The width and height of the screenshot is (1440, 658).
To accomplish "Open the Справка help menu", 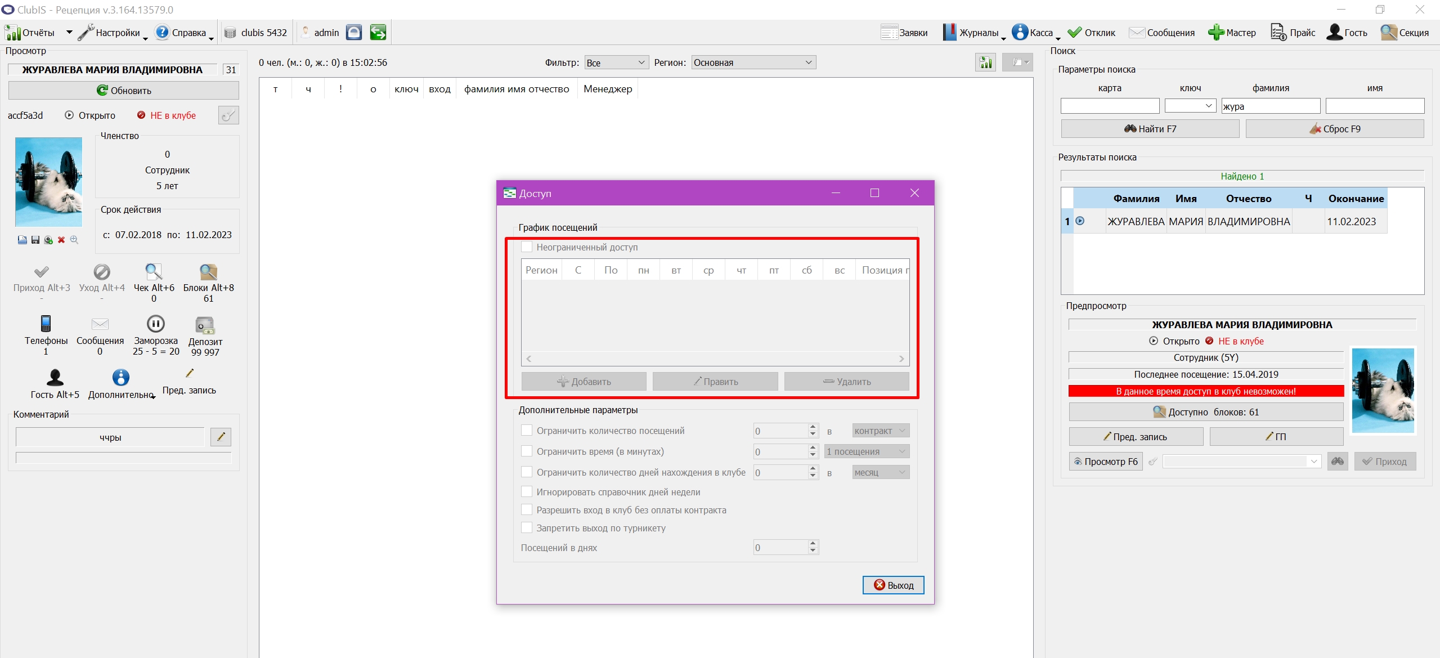I will click(184, 33).
